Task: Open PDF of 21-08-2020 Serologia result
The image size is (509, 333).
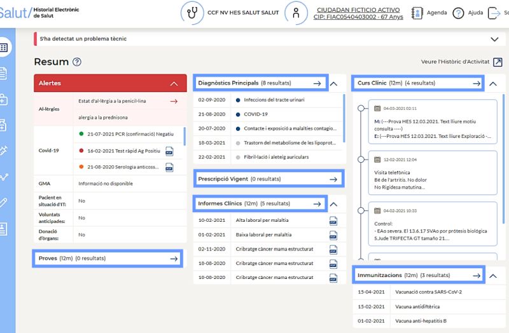Action: pyautogui.click(x=169, y=167)
